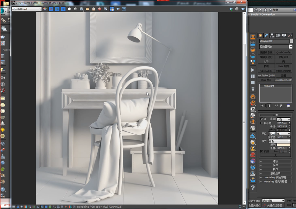Enable the 目标的 checkbox

[x=261, y=123]
